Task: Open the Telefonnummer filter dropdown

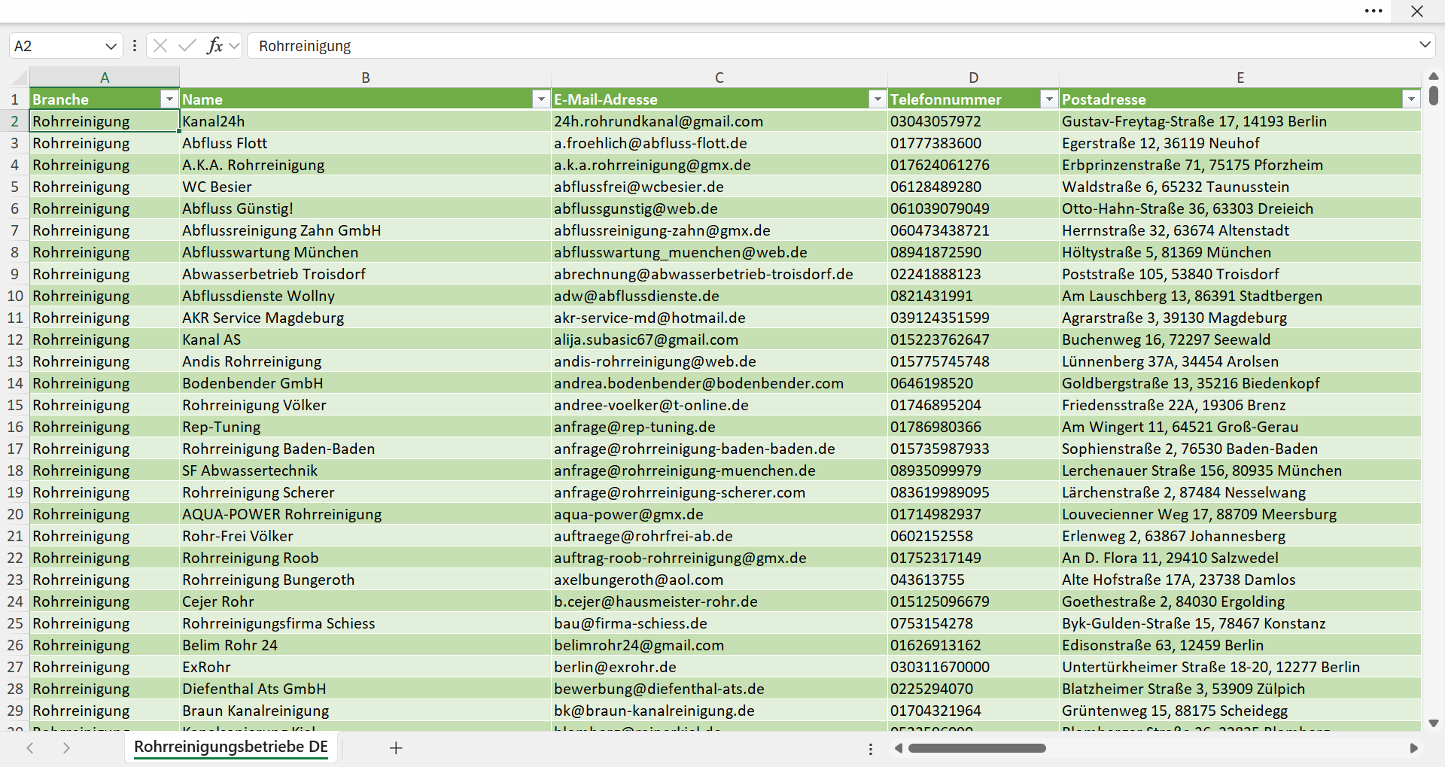Action: click(x=1049, y=99)
